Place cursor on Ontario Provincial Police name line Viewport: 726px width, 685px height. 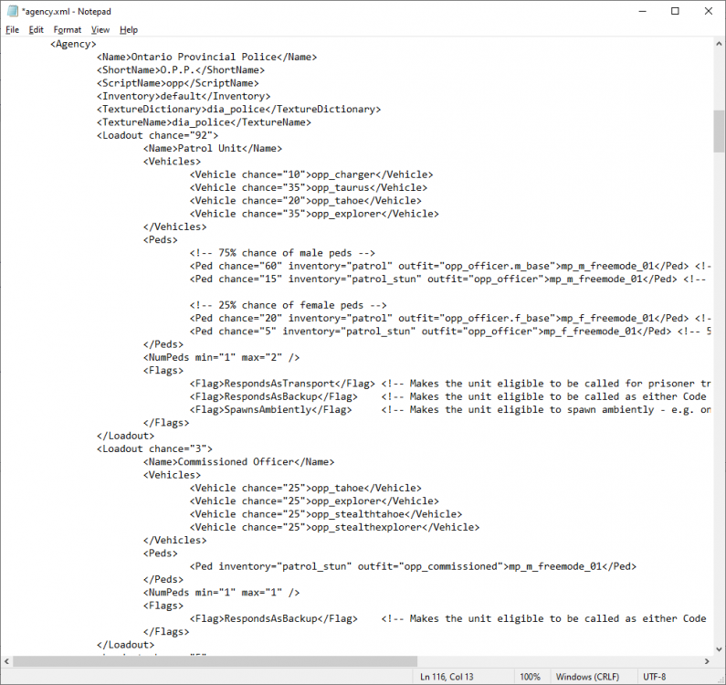click(x=207, y=57)
